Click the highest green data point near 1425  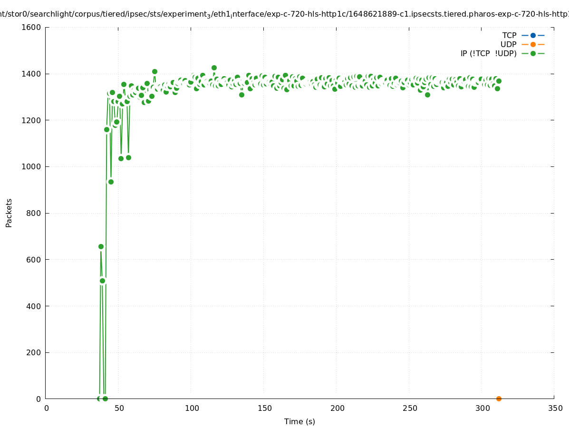click(214, 68)
